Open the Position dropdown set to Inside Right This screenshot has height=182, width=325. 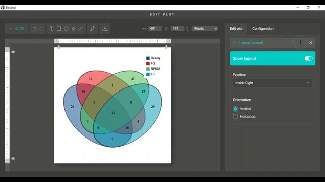(x=272, y=83)
